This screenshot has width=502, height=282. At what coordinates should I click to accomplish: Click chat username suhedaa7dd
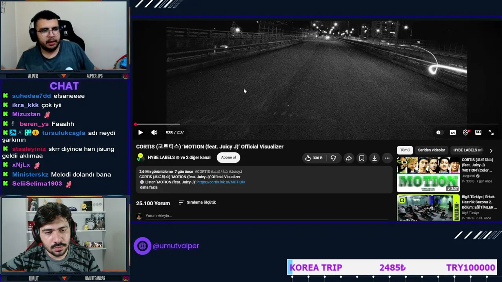pyautogui.click(x=31, y=96)
